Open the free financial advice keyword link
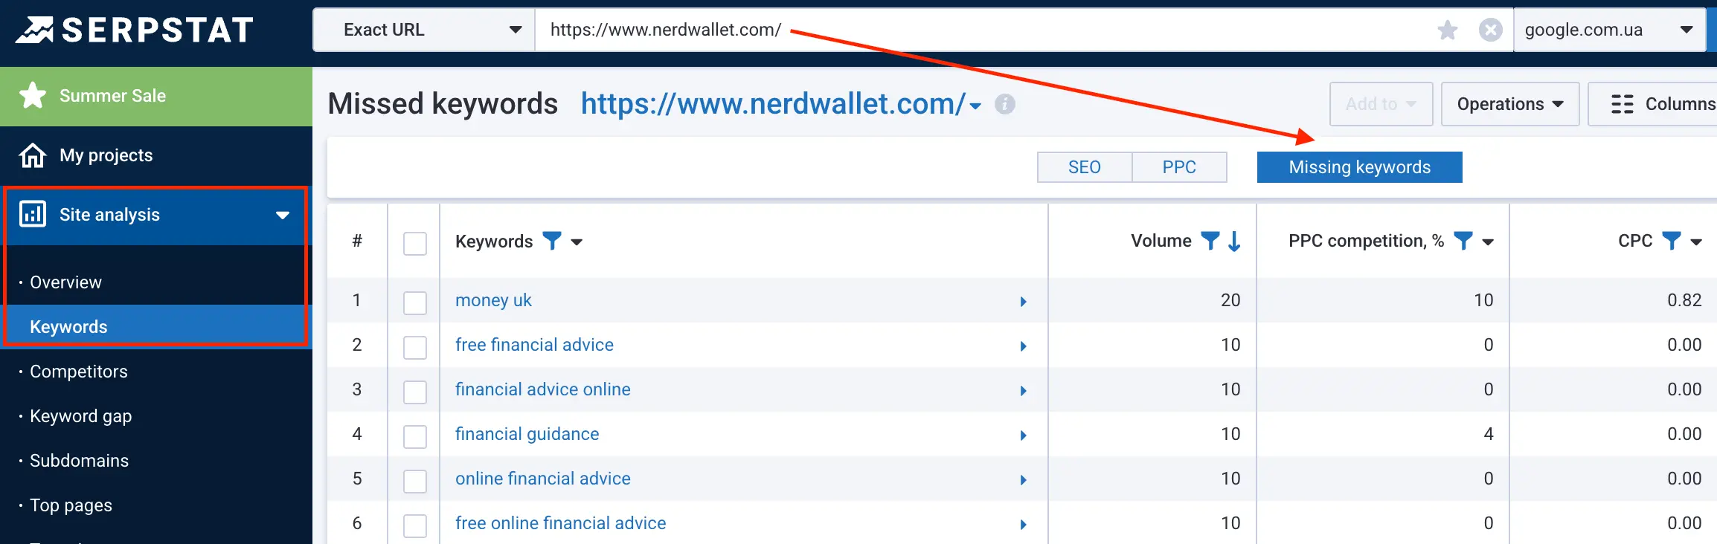This screenshot has height=544, width=1717. pos(534,345)
